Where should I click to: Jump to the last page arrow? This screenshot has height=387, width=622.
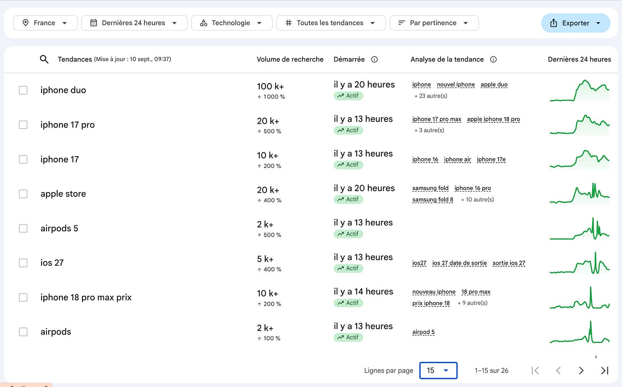click(604, 370)
